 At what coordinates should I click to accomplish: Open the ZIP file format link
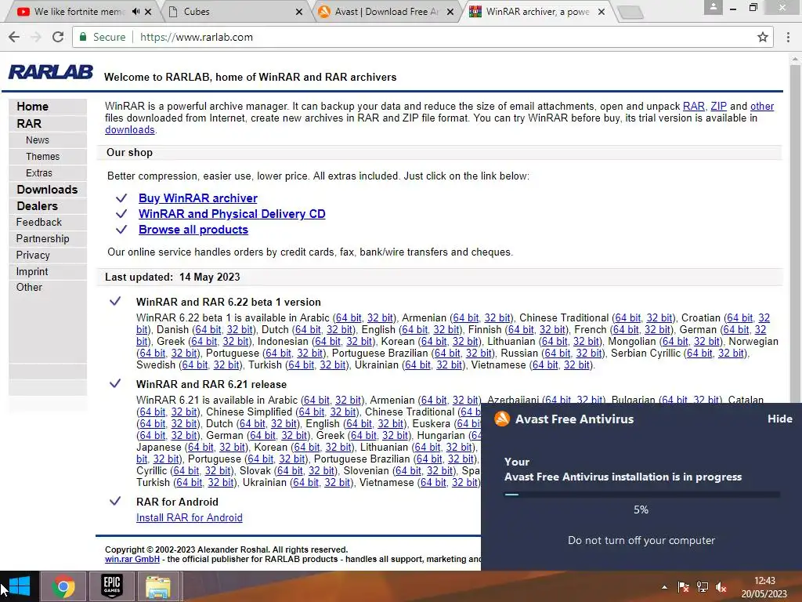coord(719,106)
